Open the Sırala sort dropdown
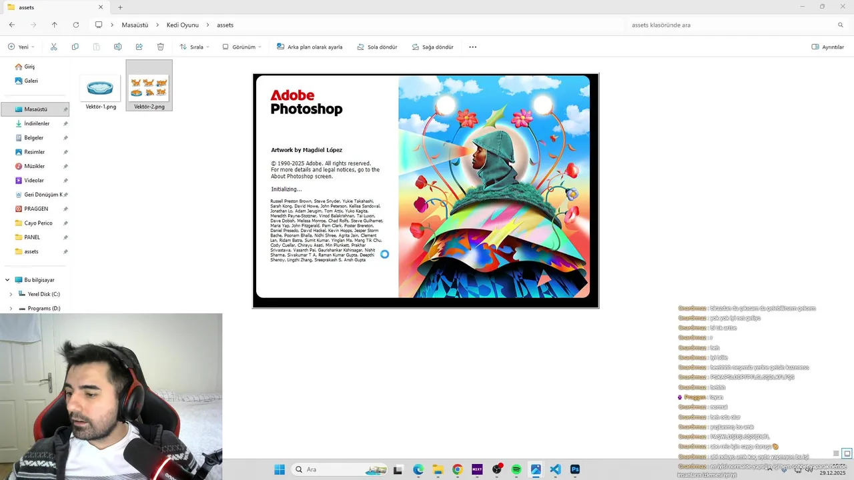 click(195, 47)
